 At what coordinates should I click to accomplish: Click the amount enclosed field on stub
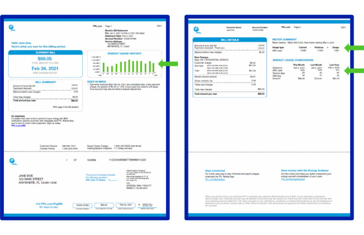[147, 205]
